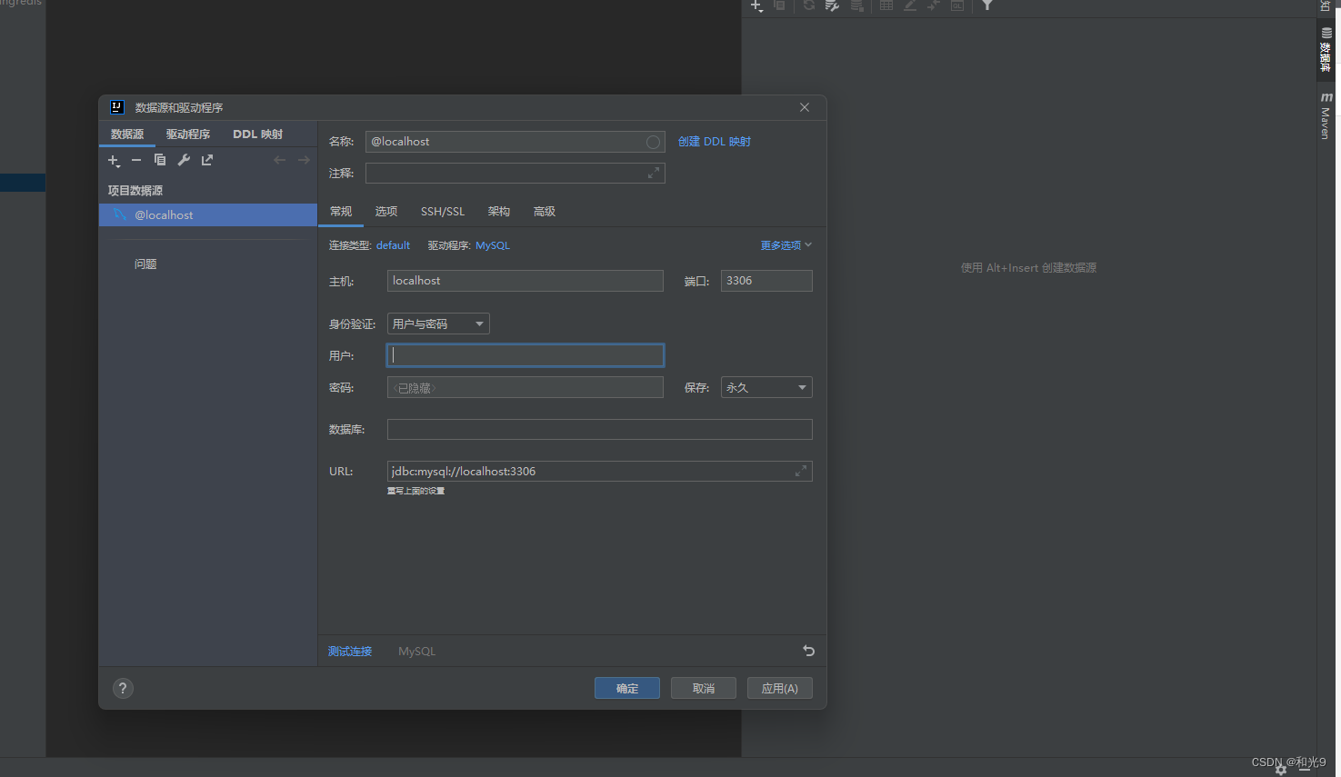The width and height of the screenshot is (1341, 777).
Task: Switch to the DDL 映射 tab
Action: tap(258, 134)
